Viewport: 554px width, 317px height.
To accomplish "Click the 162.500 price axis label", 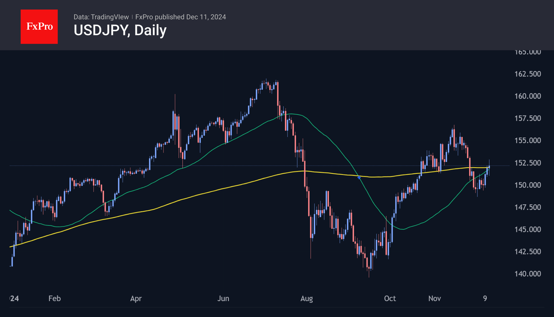I will [x=528, y=74].
